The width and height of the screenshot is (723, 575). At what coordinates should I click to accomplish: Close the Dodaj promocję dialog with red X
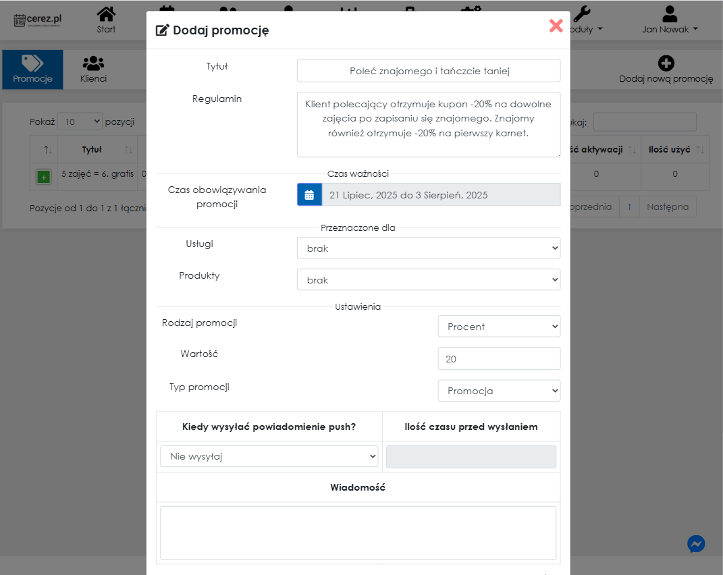pyautogui.click(x=556, y=26)
